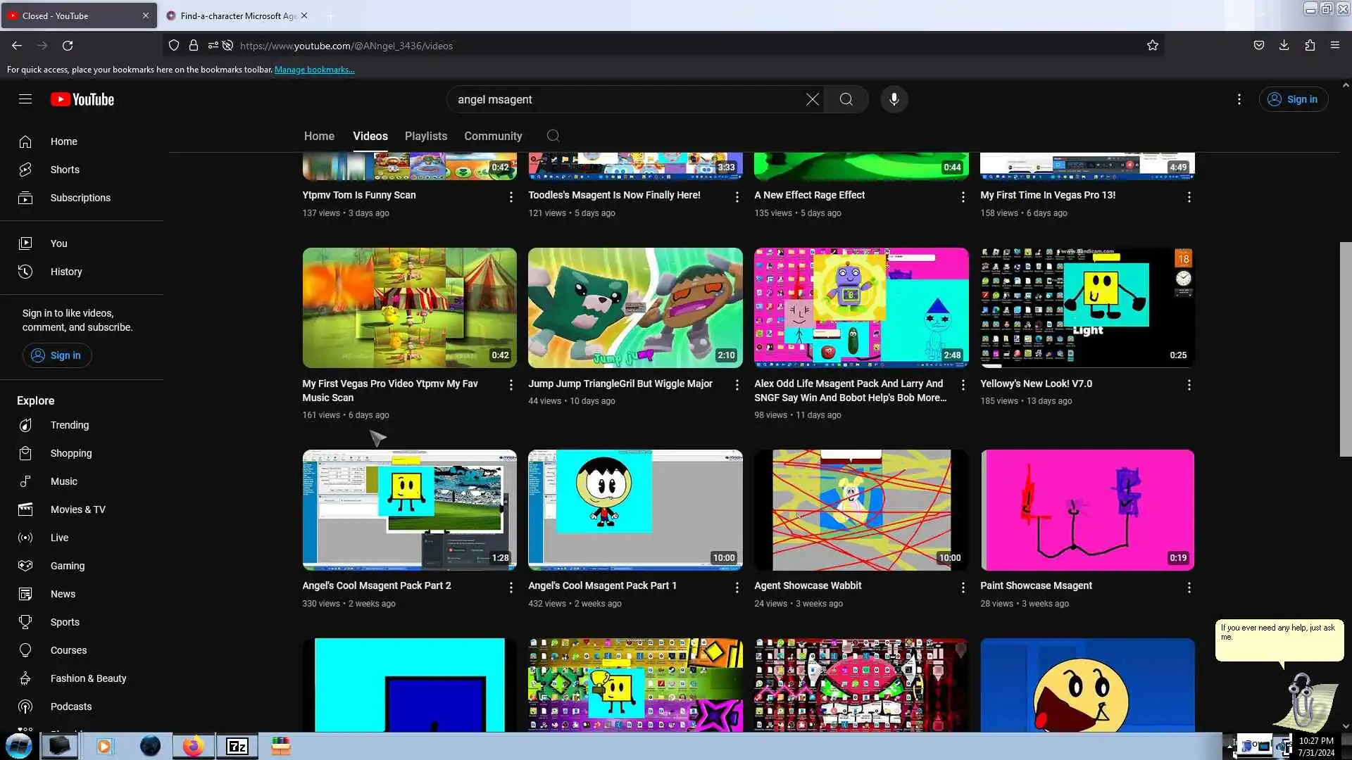Clear the search box text
The image size is (1352, 760).
click(812, 99)
